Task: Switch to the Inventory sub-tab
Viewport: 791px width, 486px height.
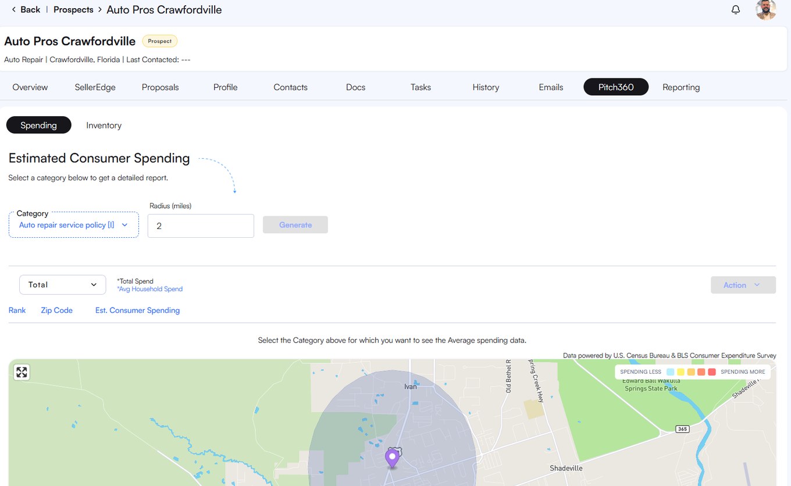Action: pyautogui.click(x=104, y=125)
